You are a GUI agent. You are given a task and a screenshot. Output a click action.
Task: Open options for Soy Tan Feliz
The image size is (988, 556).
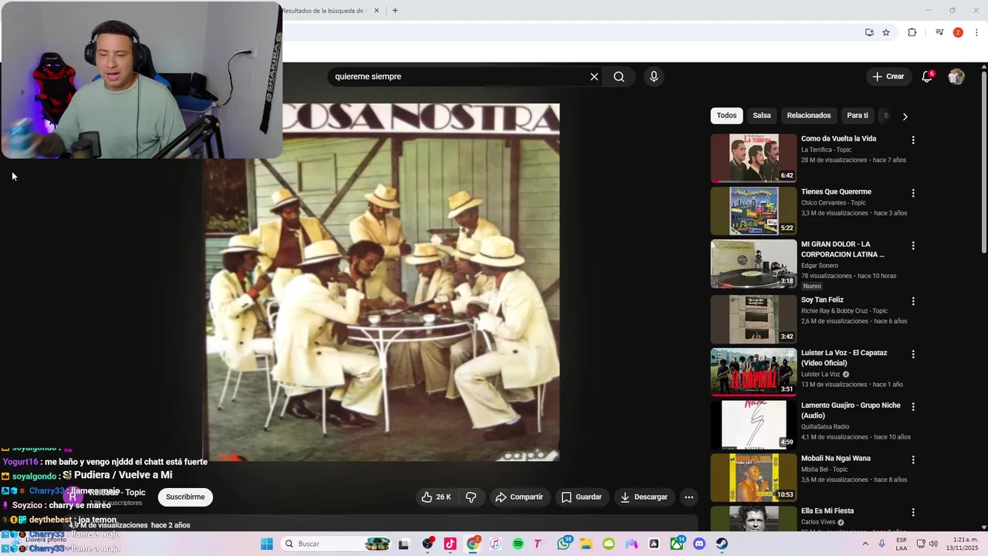(913, 301)
